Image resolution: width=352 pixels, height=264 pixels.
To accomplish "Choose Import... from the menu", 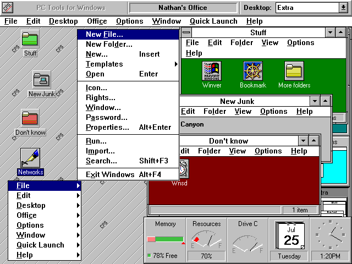I will pos(128,151).
